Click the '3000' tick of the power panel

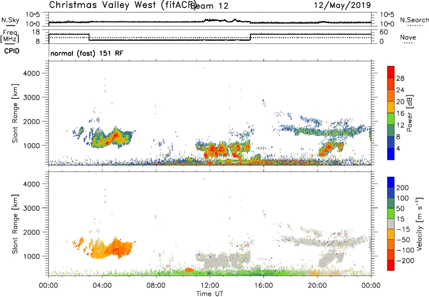coord(32,98)
